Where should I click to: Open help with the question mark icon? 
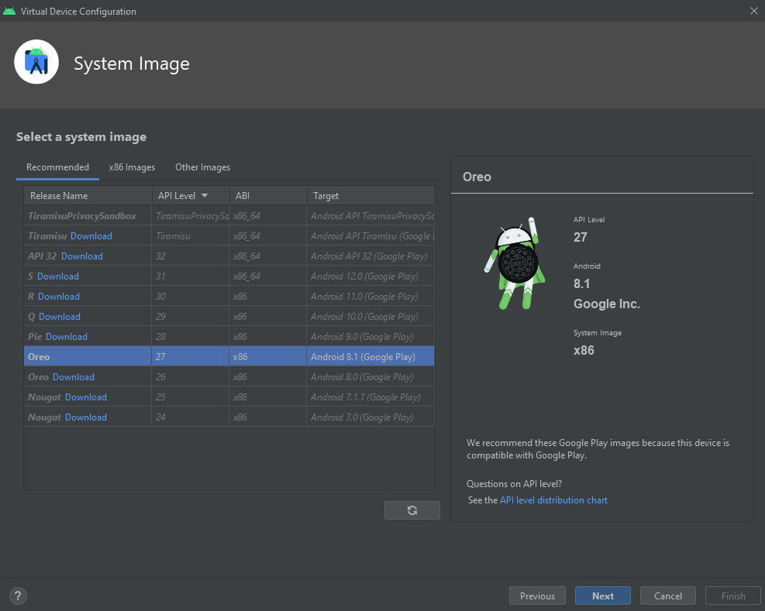coord(18,596)
